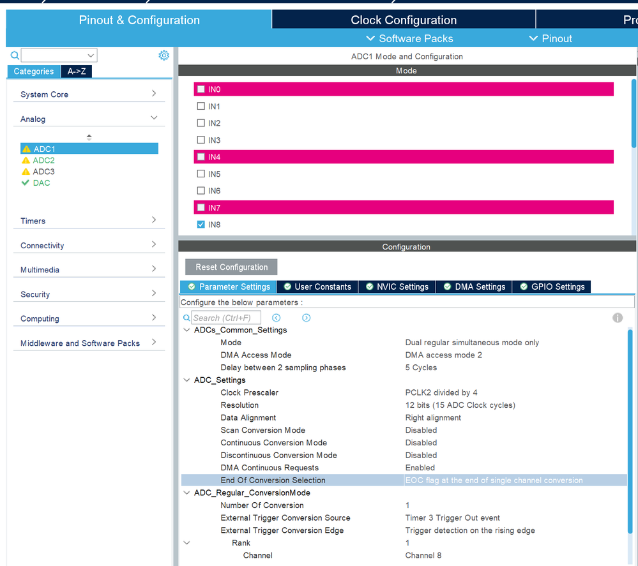Image resolution: width=638 pixels, height=566 pixels.
Task: Open the DMA Settings tab
Action: [474, 287]
